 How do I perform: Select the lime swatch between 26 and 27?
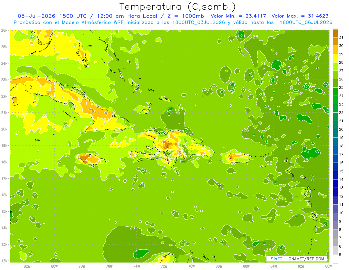coord(335,75)
